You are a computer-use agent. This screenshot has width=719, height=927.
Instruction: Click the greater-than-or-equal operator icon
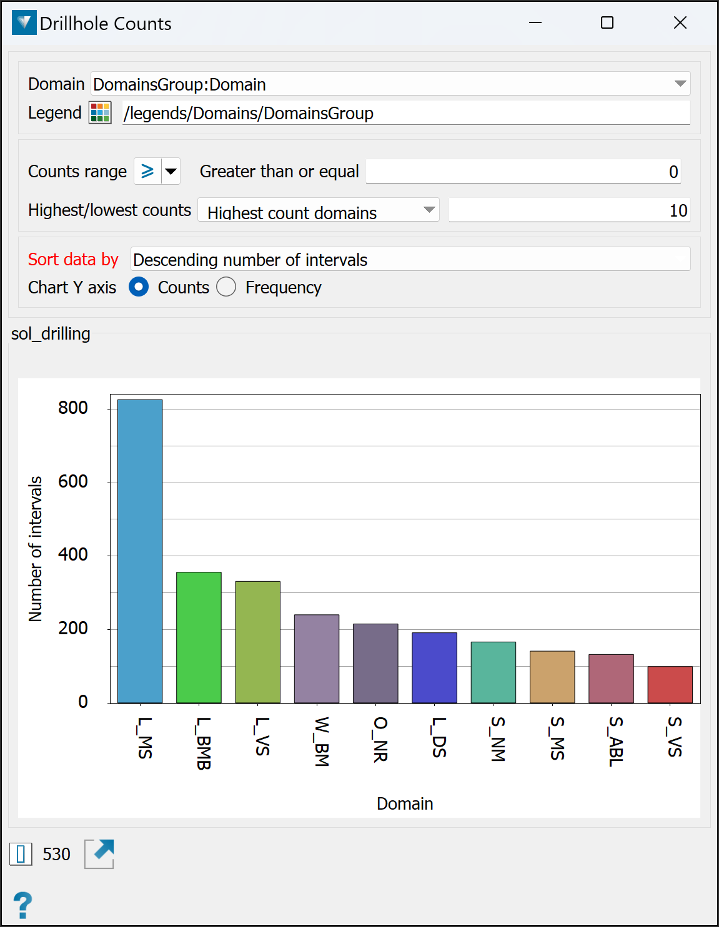point(147,171)
